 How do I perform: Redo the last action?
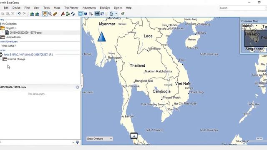[x=24, y=14]
